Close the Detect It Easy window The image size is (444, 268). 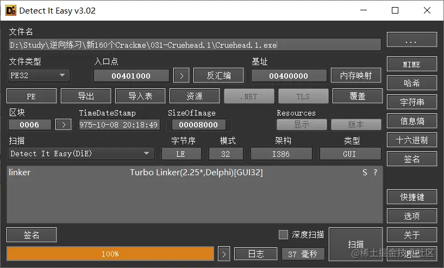427,10
